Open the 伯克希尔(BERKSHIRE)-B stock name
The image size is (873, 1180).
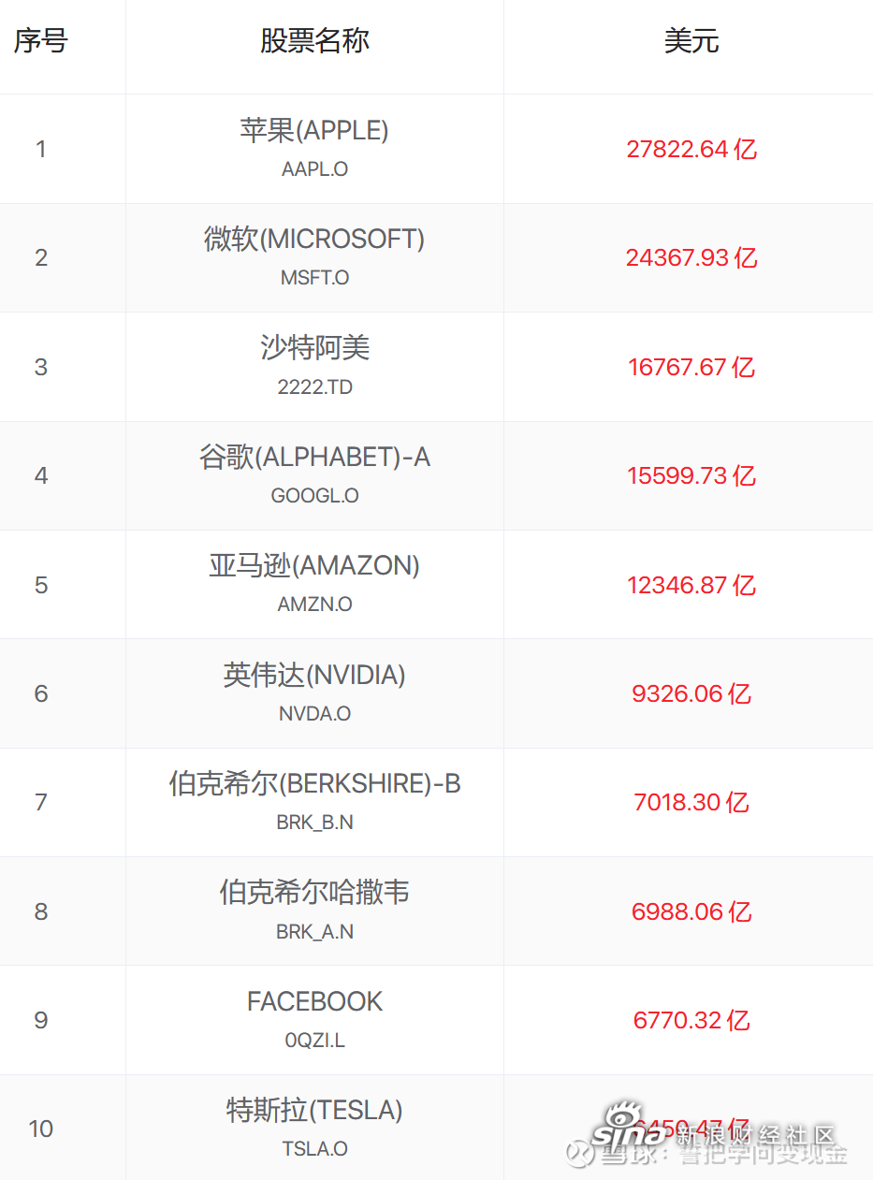pos(315,783)
